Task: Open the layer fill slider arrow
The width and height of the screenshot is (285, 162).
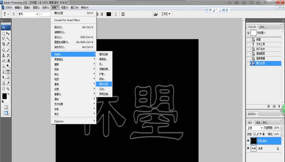Action: pyautogui.click(x=281, y=134)
